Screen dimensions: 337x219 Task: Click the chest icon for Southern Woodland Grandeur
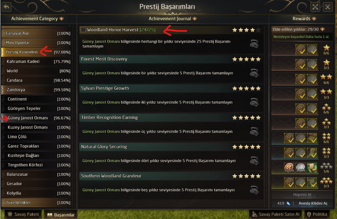point(254,190)
